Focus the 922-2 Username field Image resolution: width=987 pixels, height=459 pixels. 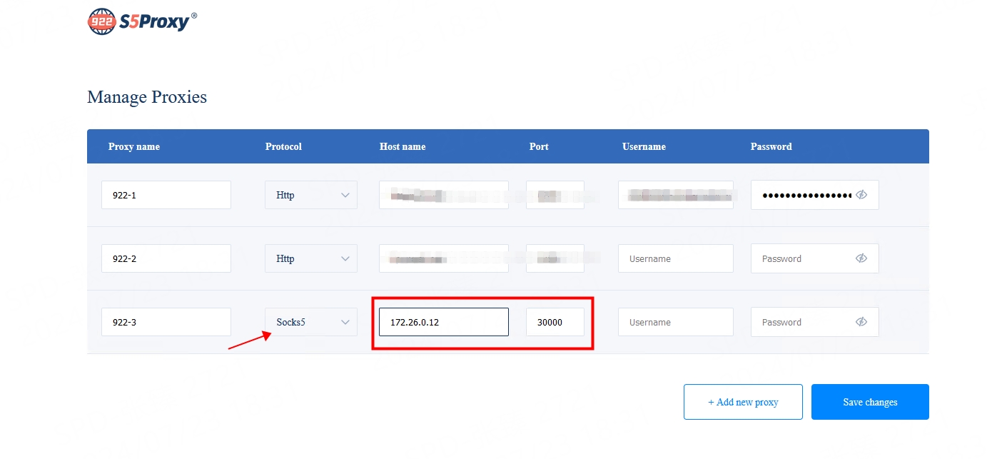(675, 258)
